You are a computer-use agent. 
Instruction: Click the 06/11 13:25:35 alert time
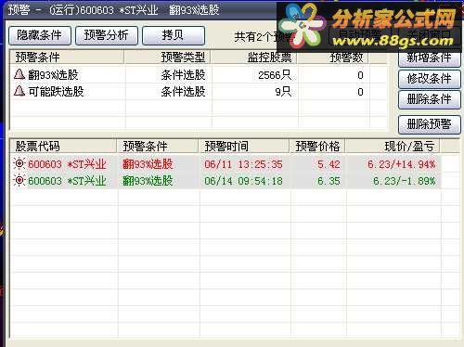pos(243,164)
